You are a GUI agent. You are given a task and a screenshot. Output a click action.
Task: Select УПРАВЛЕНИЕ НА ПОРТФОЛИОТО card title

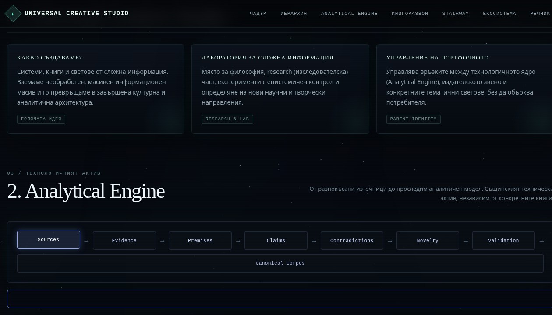(437, 58)
